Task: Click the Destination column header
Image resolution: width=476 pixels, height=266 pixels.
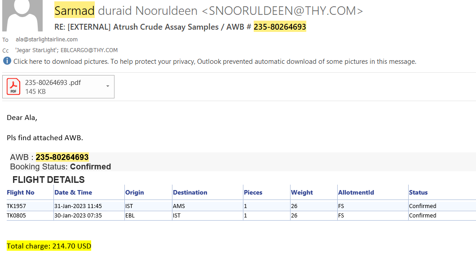Action: pyautogui.click(x=190, y=192)
